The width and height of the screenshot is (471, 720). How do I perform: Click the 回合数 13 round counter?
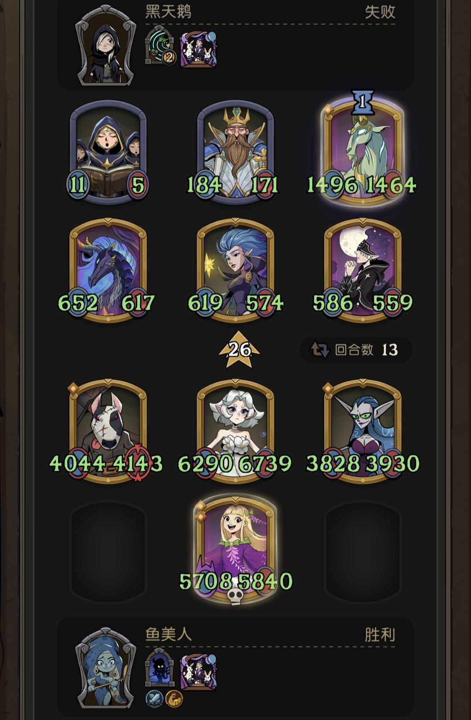click(356, 350)
